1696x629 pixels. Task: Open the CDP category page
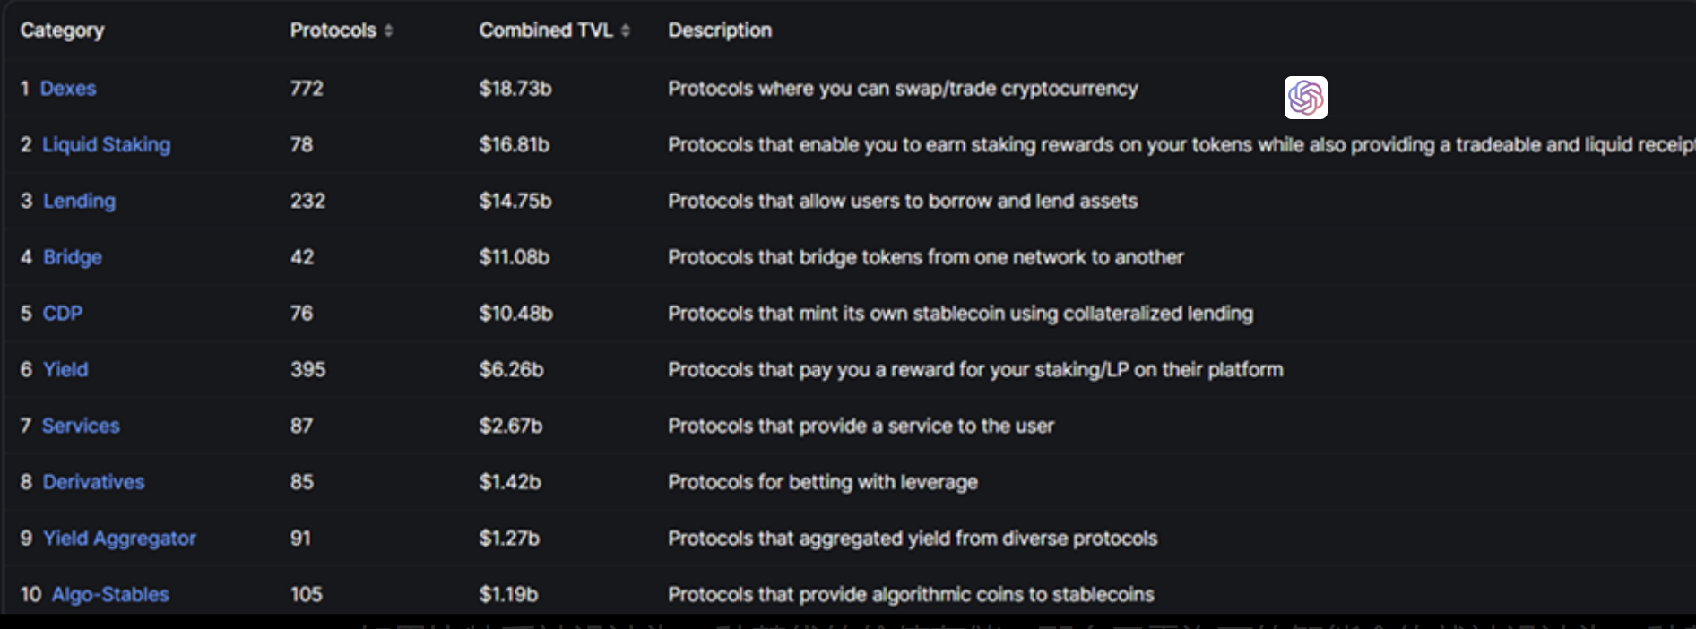pyautogui.click(x=63, y=314)
